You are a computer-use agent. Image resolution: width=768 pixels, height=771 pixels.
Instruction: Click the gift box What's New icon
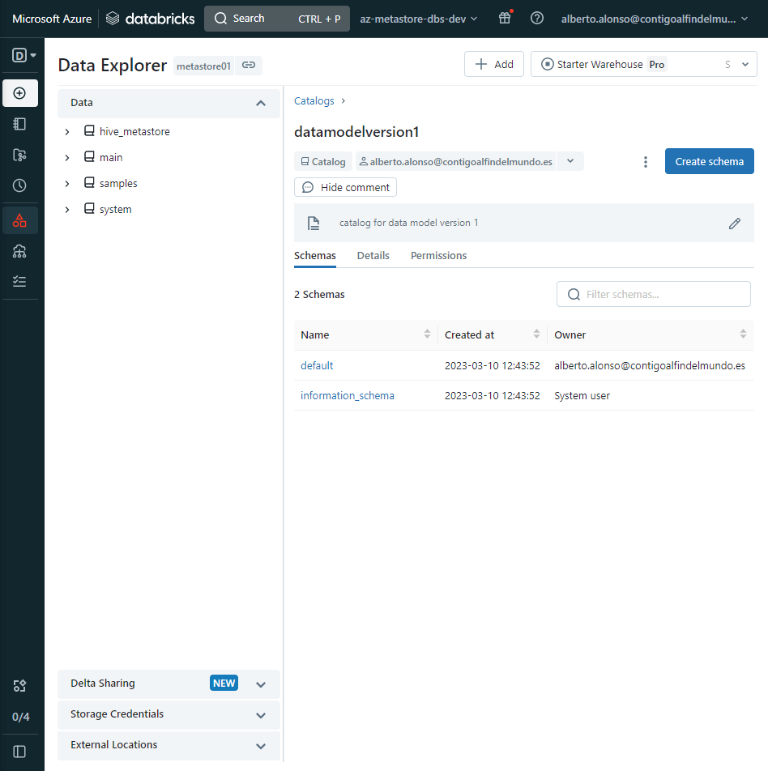(505, 18)
